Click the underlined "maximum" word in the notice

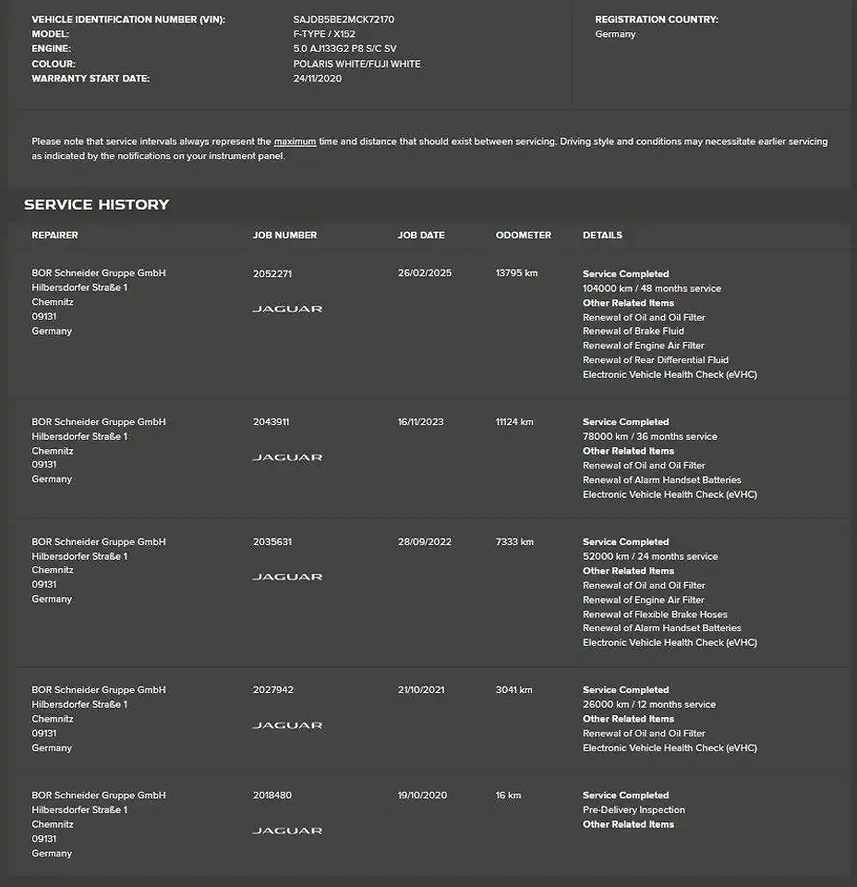tap(295, 141)
